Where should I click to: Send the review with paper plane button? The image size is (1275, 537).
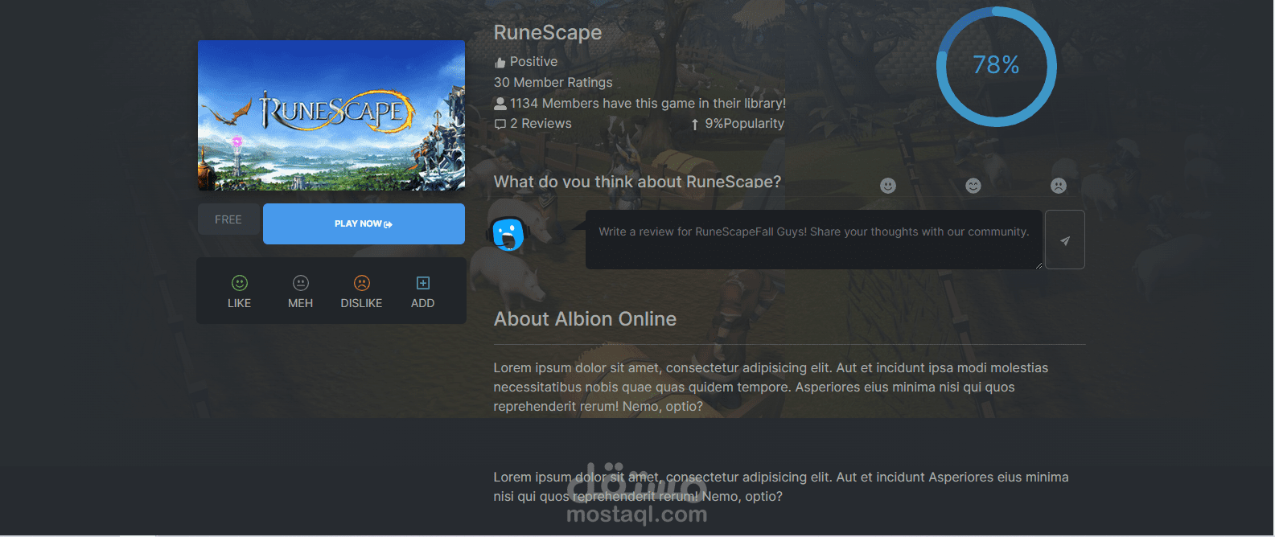click(x=1064, y=240)
